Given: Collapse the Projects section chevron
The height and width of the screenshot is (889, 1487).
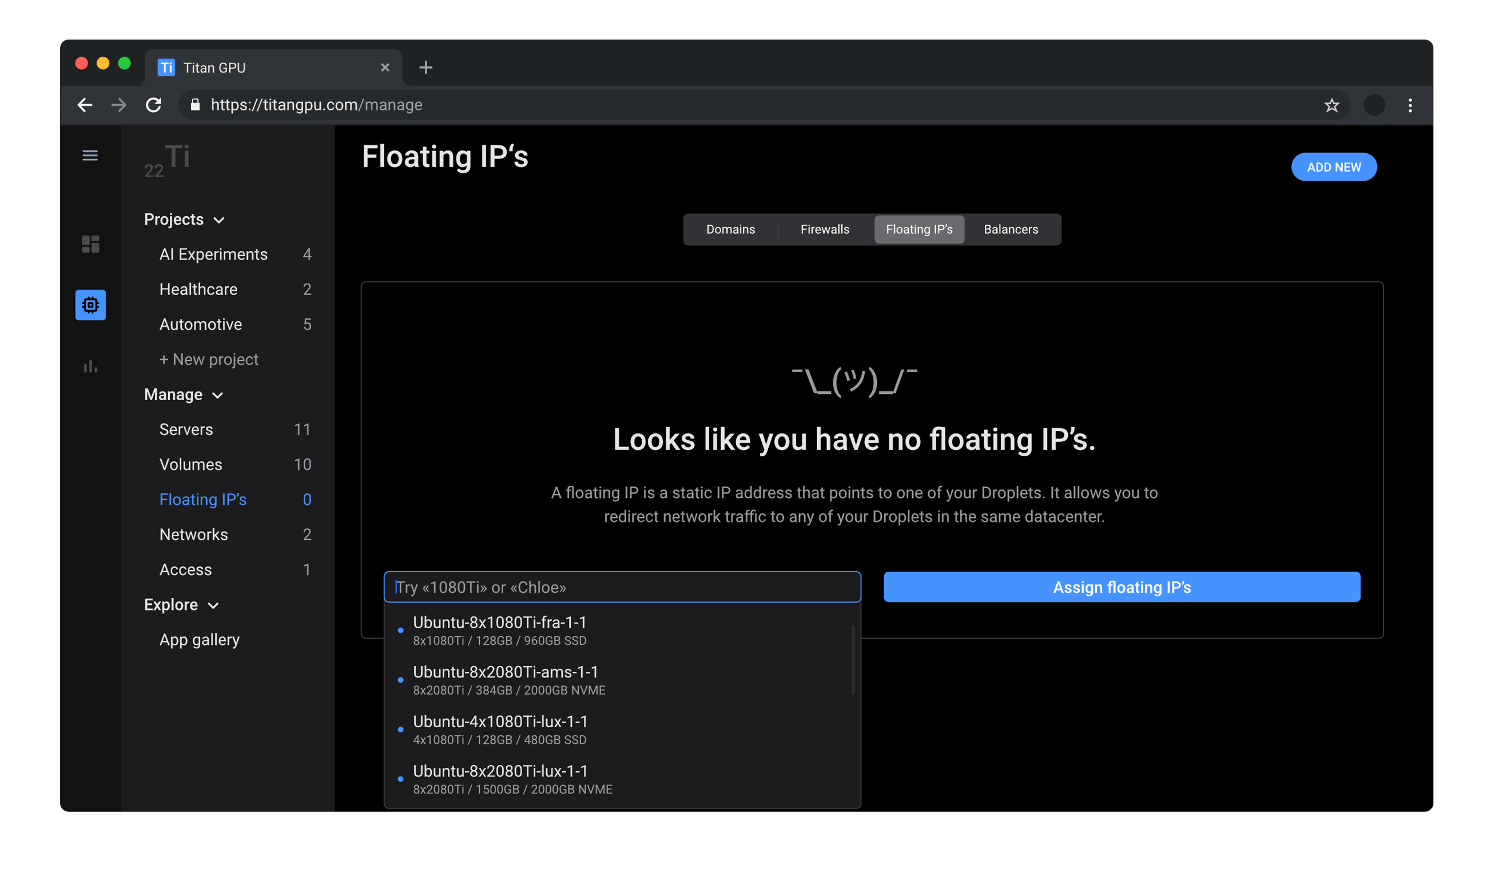Looking at the screenshot, I should coord(219,221).
